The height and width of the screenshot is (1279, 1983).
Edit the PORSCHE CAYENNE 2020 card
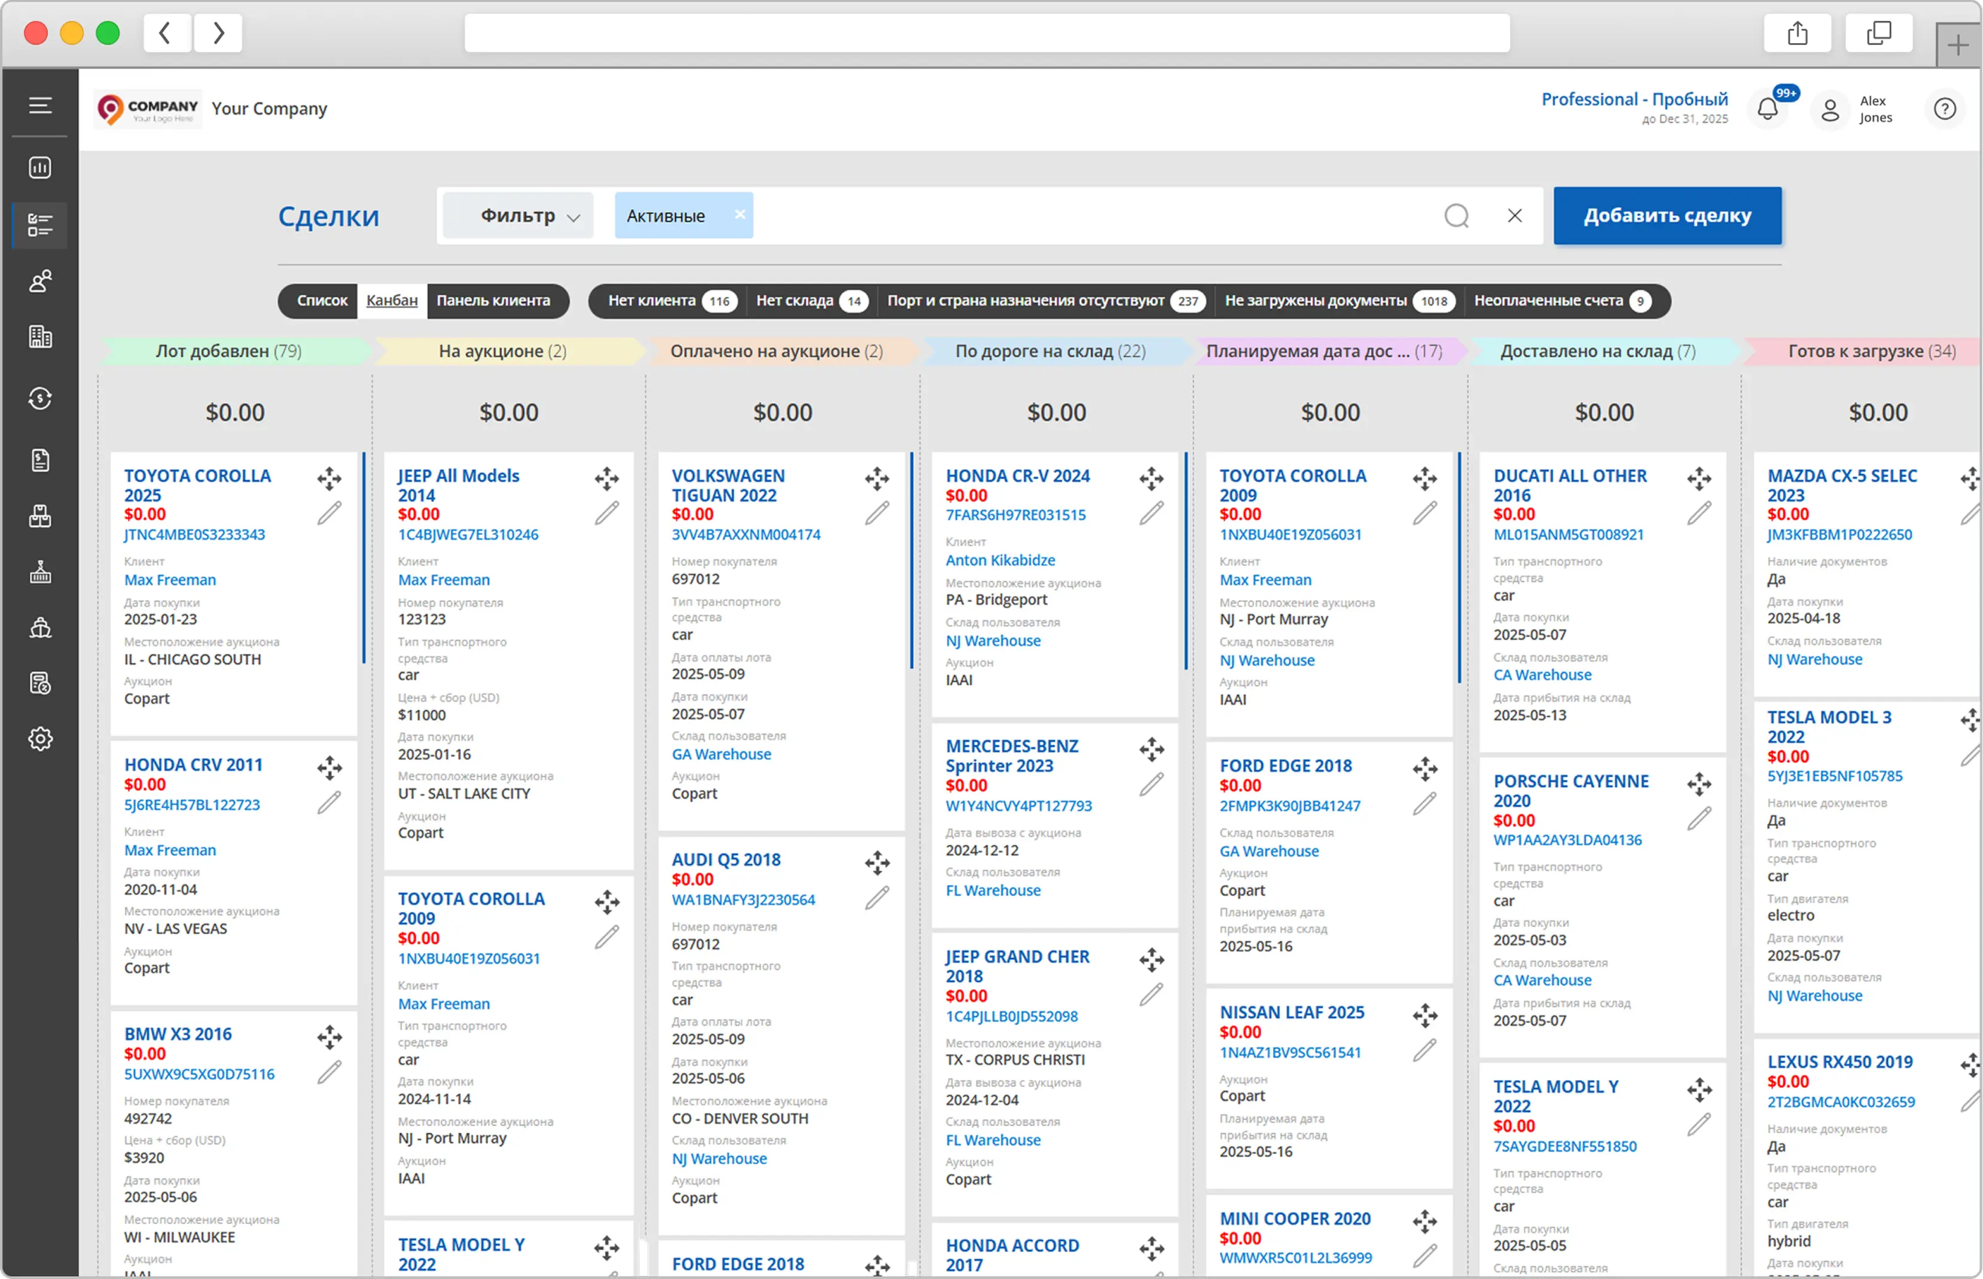pos(1699,819)
